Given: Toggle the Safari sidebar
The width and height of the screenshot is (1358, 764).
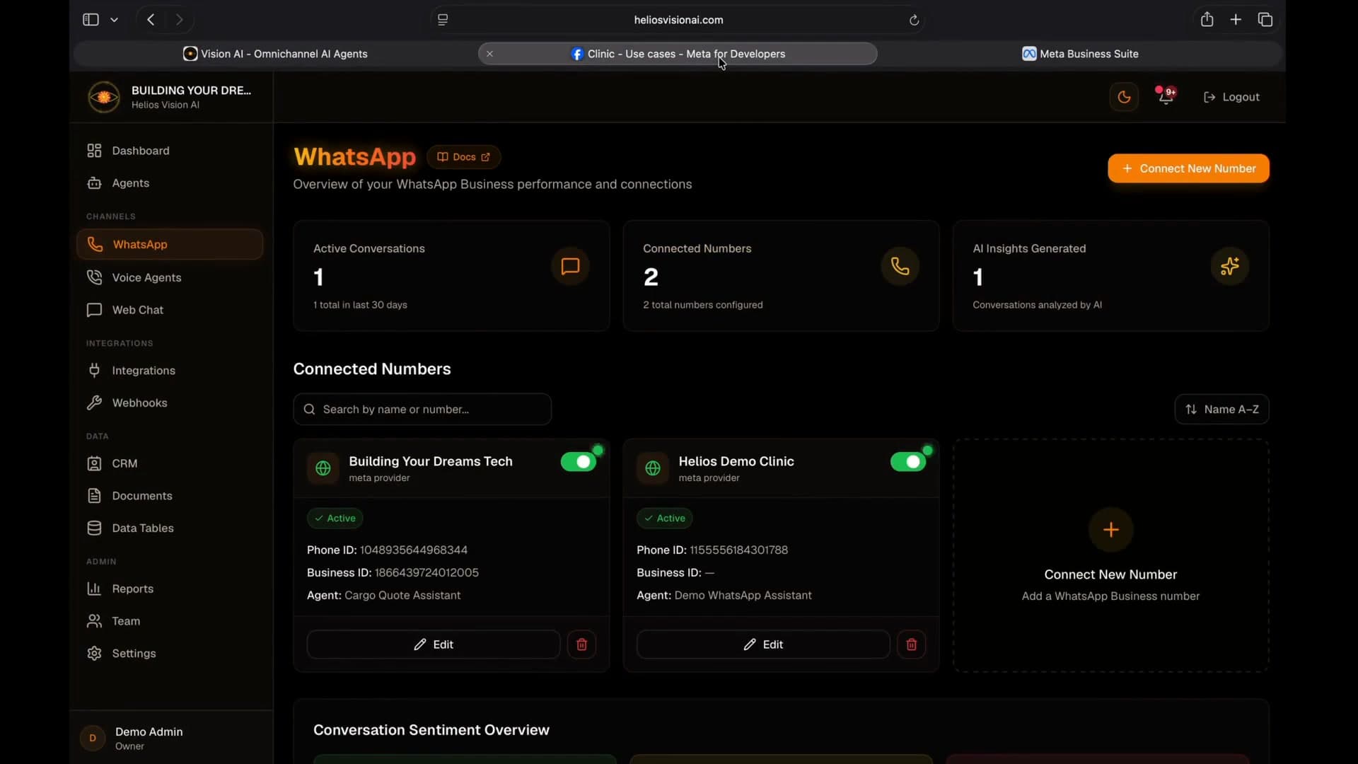Looking at the screenshot, I should pos(91,20).
